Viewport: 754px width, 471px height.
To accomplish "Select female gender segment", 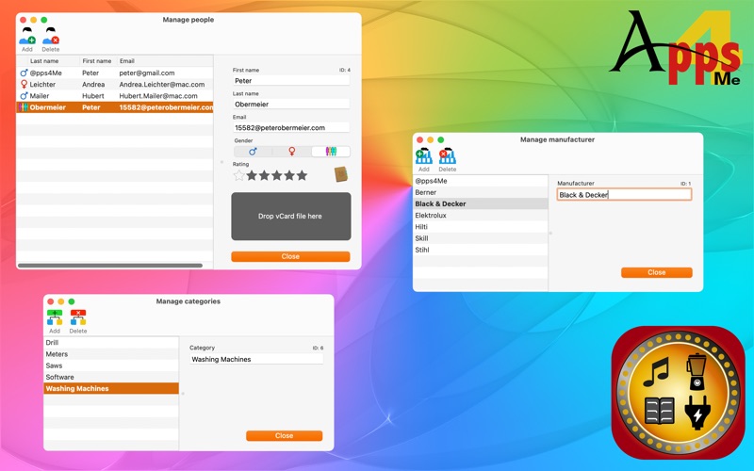I will [291, 152].
